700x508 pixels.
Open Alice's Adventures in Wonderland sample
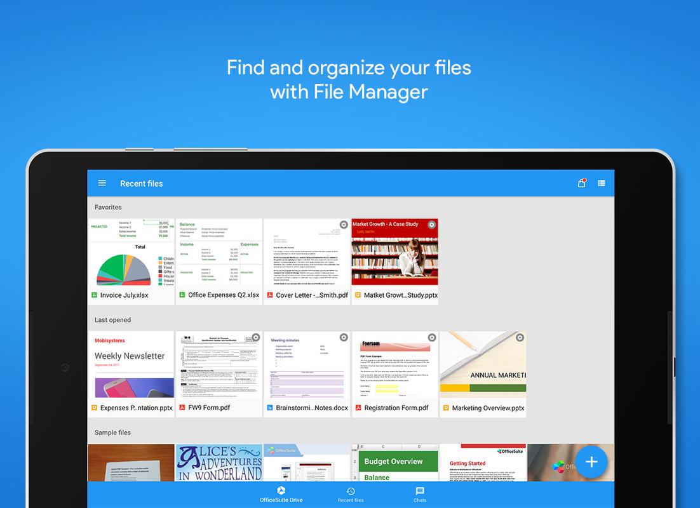(x=219, y=462)
